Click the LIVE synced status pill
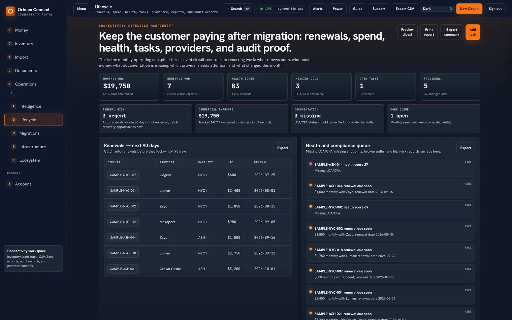 tap(282, 9)
